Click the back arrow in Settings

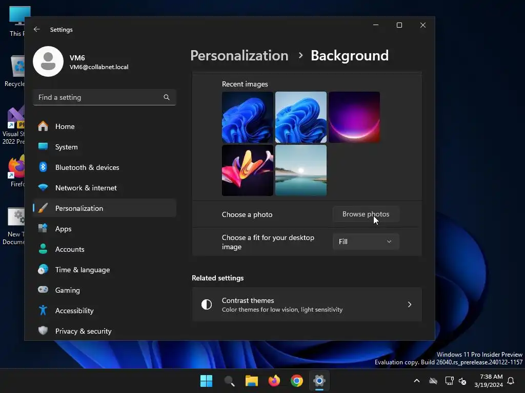point(37,29)
